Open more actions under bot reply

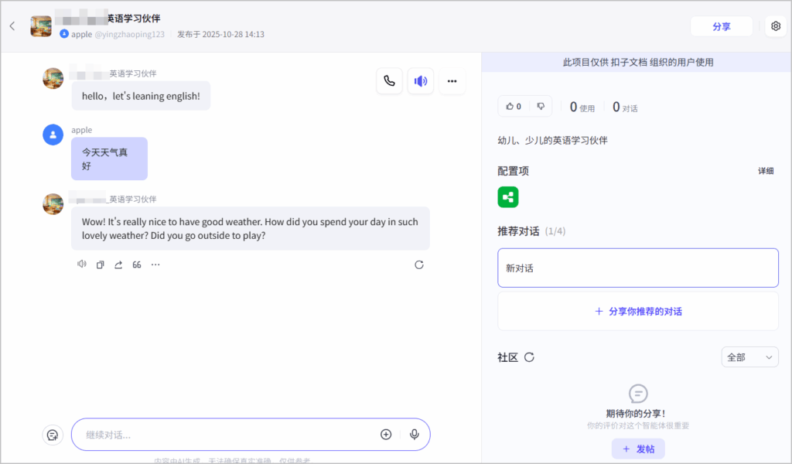[155, 264]
